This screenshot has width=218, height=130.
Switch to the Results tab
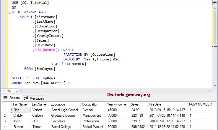pos(12,98)
